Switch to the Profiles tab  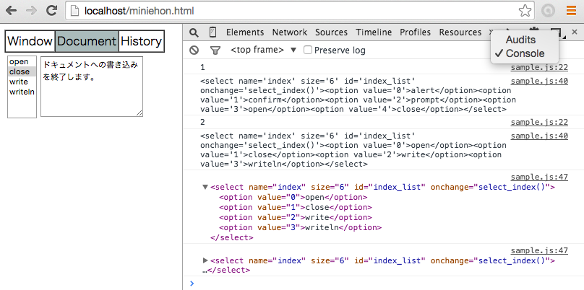click(x=416, y=32)
